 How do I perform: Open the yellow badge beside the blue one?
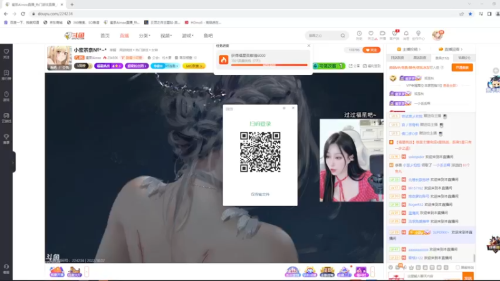(x=194, y=66)
